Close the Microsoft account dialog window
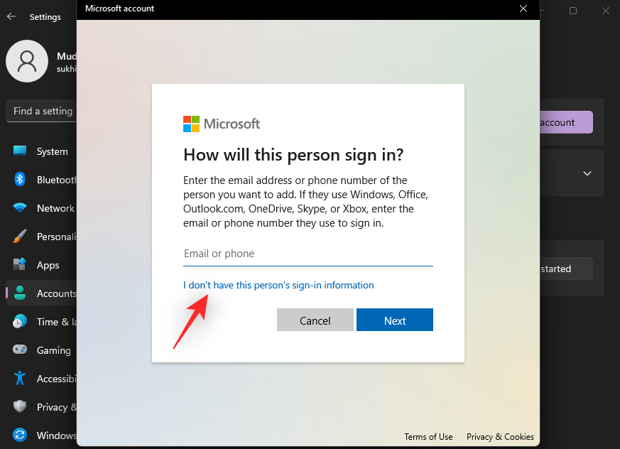The image size is (620, 449). click(x=523, y=9)
